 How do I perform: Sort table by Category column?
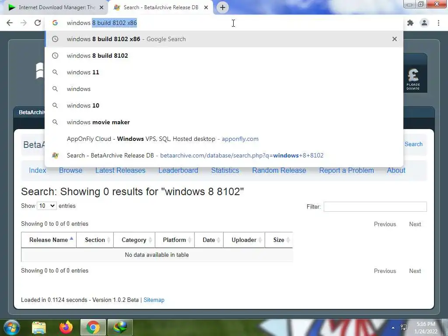point(134,240)
